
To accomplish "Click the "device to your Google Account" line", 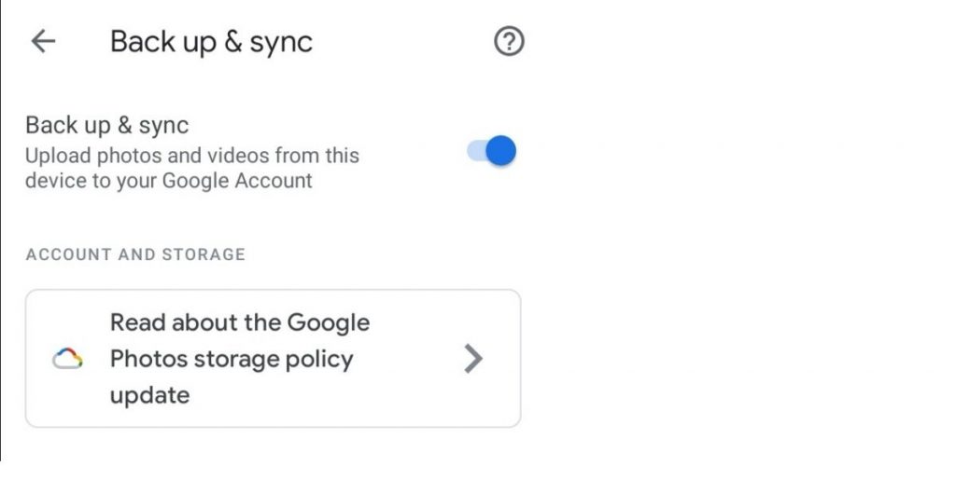I will click(169, 181).
